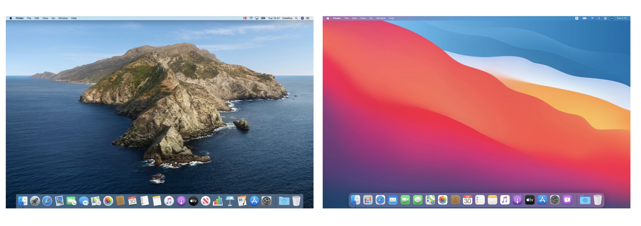Open Mail envelope in Big Sur dock
641x226 pixels.
pyautogui.click(x=393, y=200)
